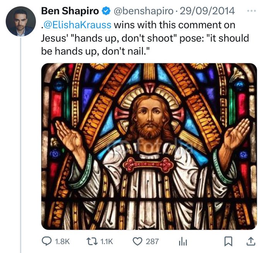Open the three-dot more options menu

[x=251, y=11]
